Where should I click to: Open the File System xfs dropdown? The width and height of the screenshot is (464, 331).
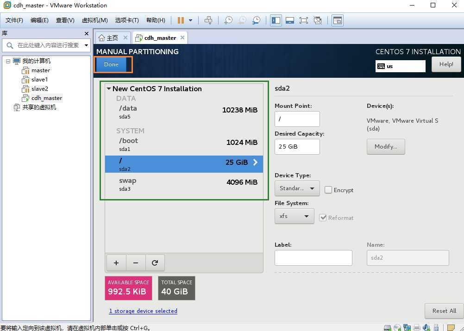tap(295, 216)
